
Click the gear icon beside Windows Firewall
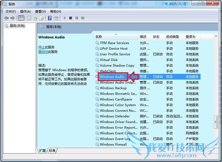(x=97, y=144)
